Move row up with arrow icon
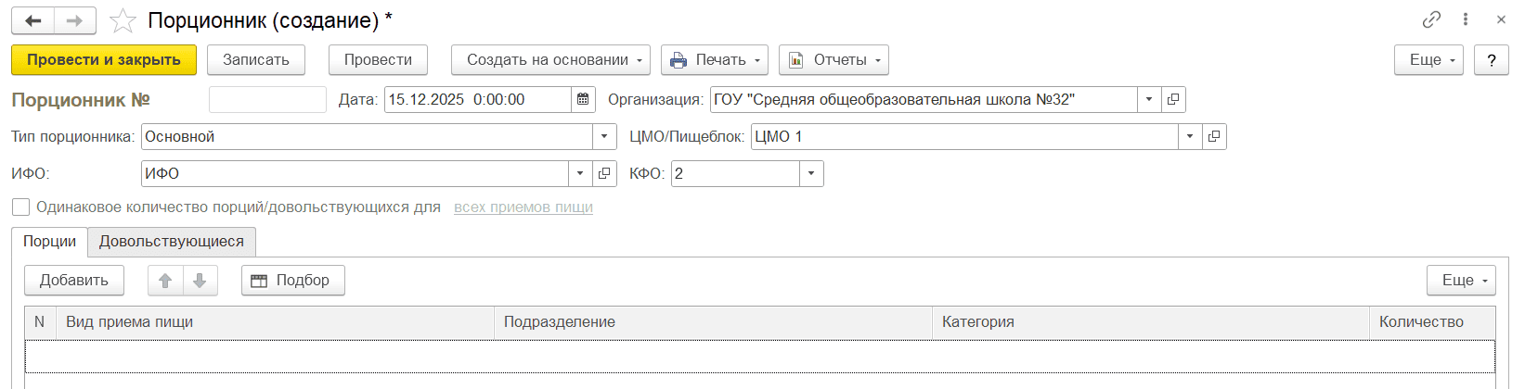The height and width of the screenshot is (389, 1525). point(165,281)
